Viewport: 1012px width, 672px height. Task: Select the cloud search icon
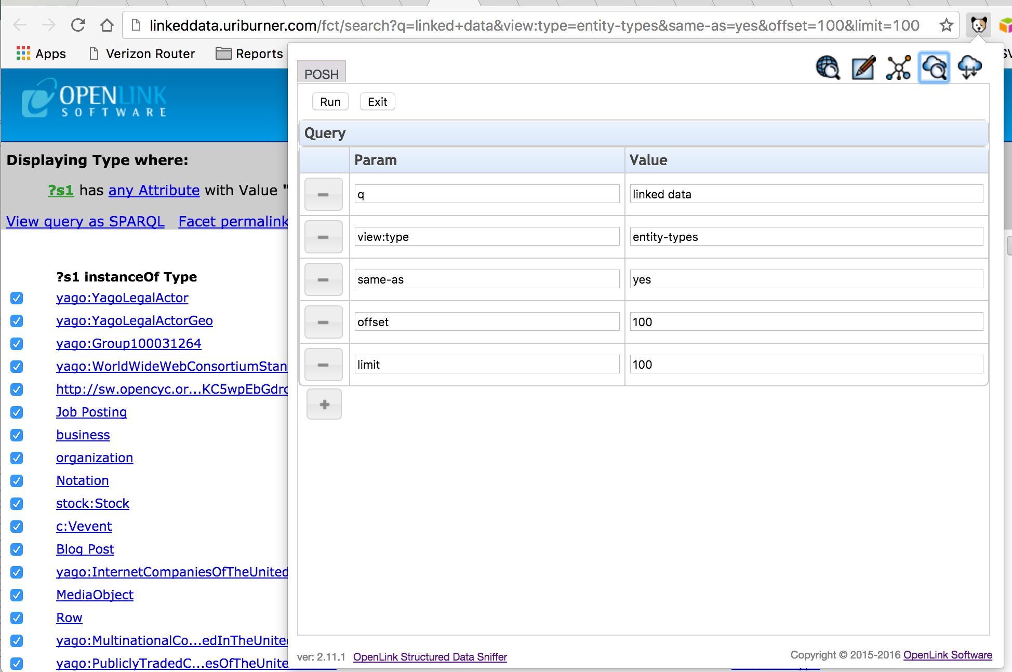coord(934,68)
